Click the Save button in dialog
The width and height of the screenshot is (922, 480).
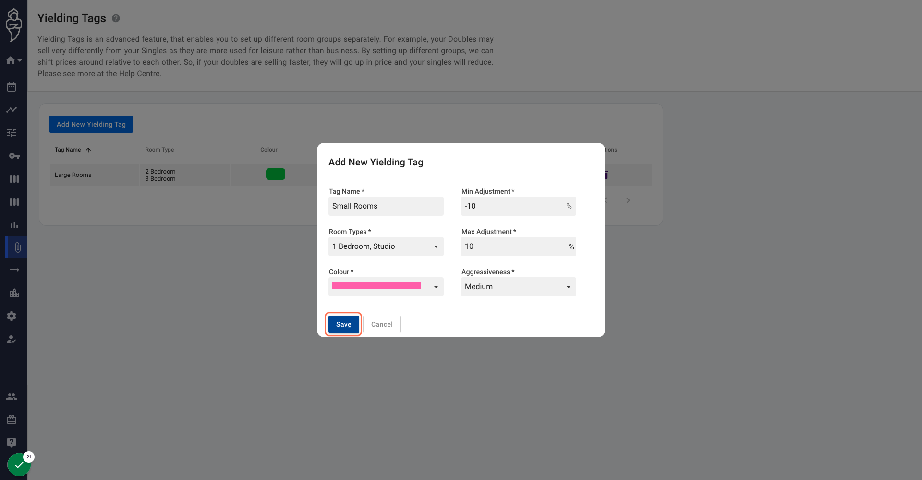point(343,325)
